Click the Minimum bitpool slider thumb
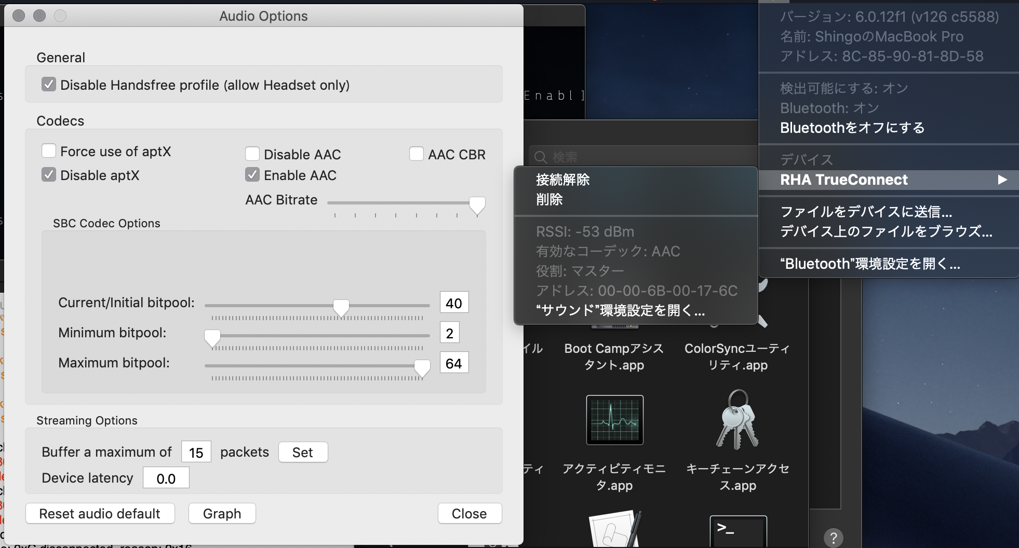The image size is (1019, 548). point(212,338)
